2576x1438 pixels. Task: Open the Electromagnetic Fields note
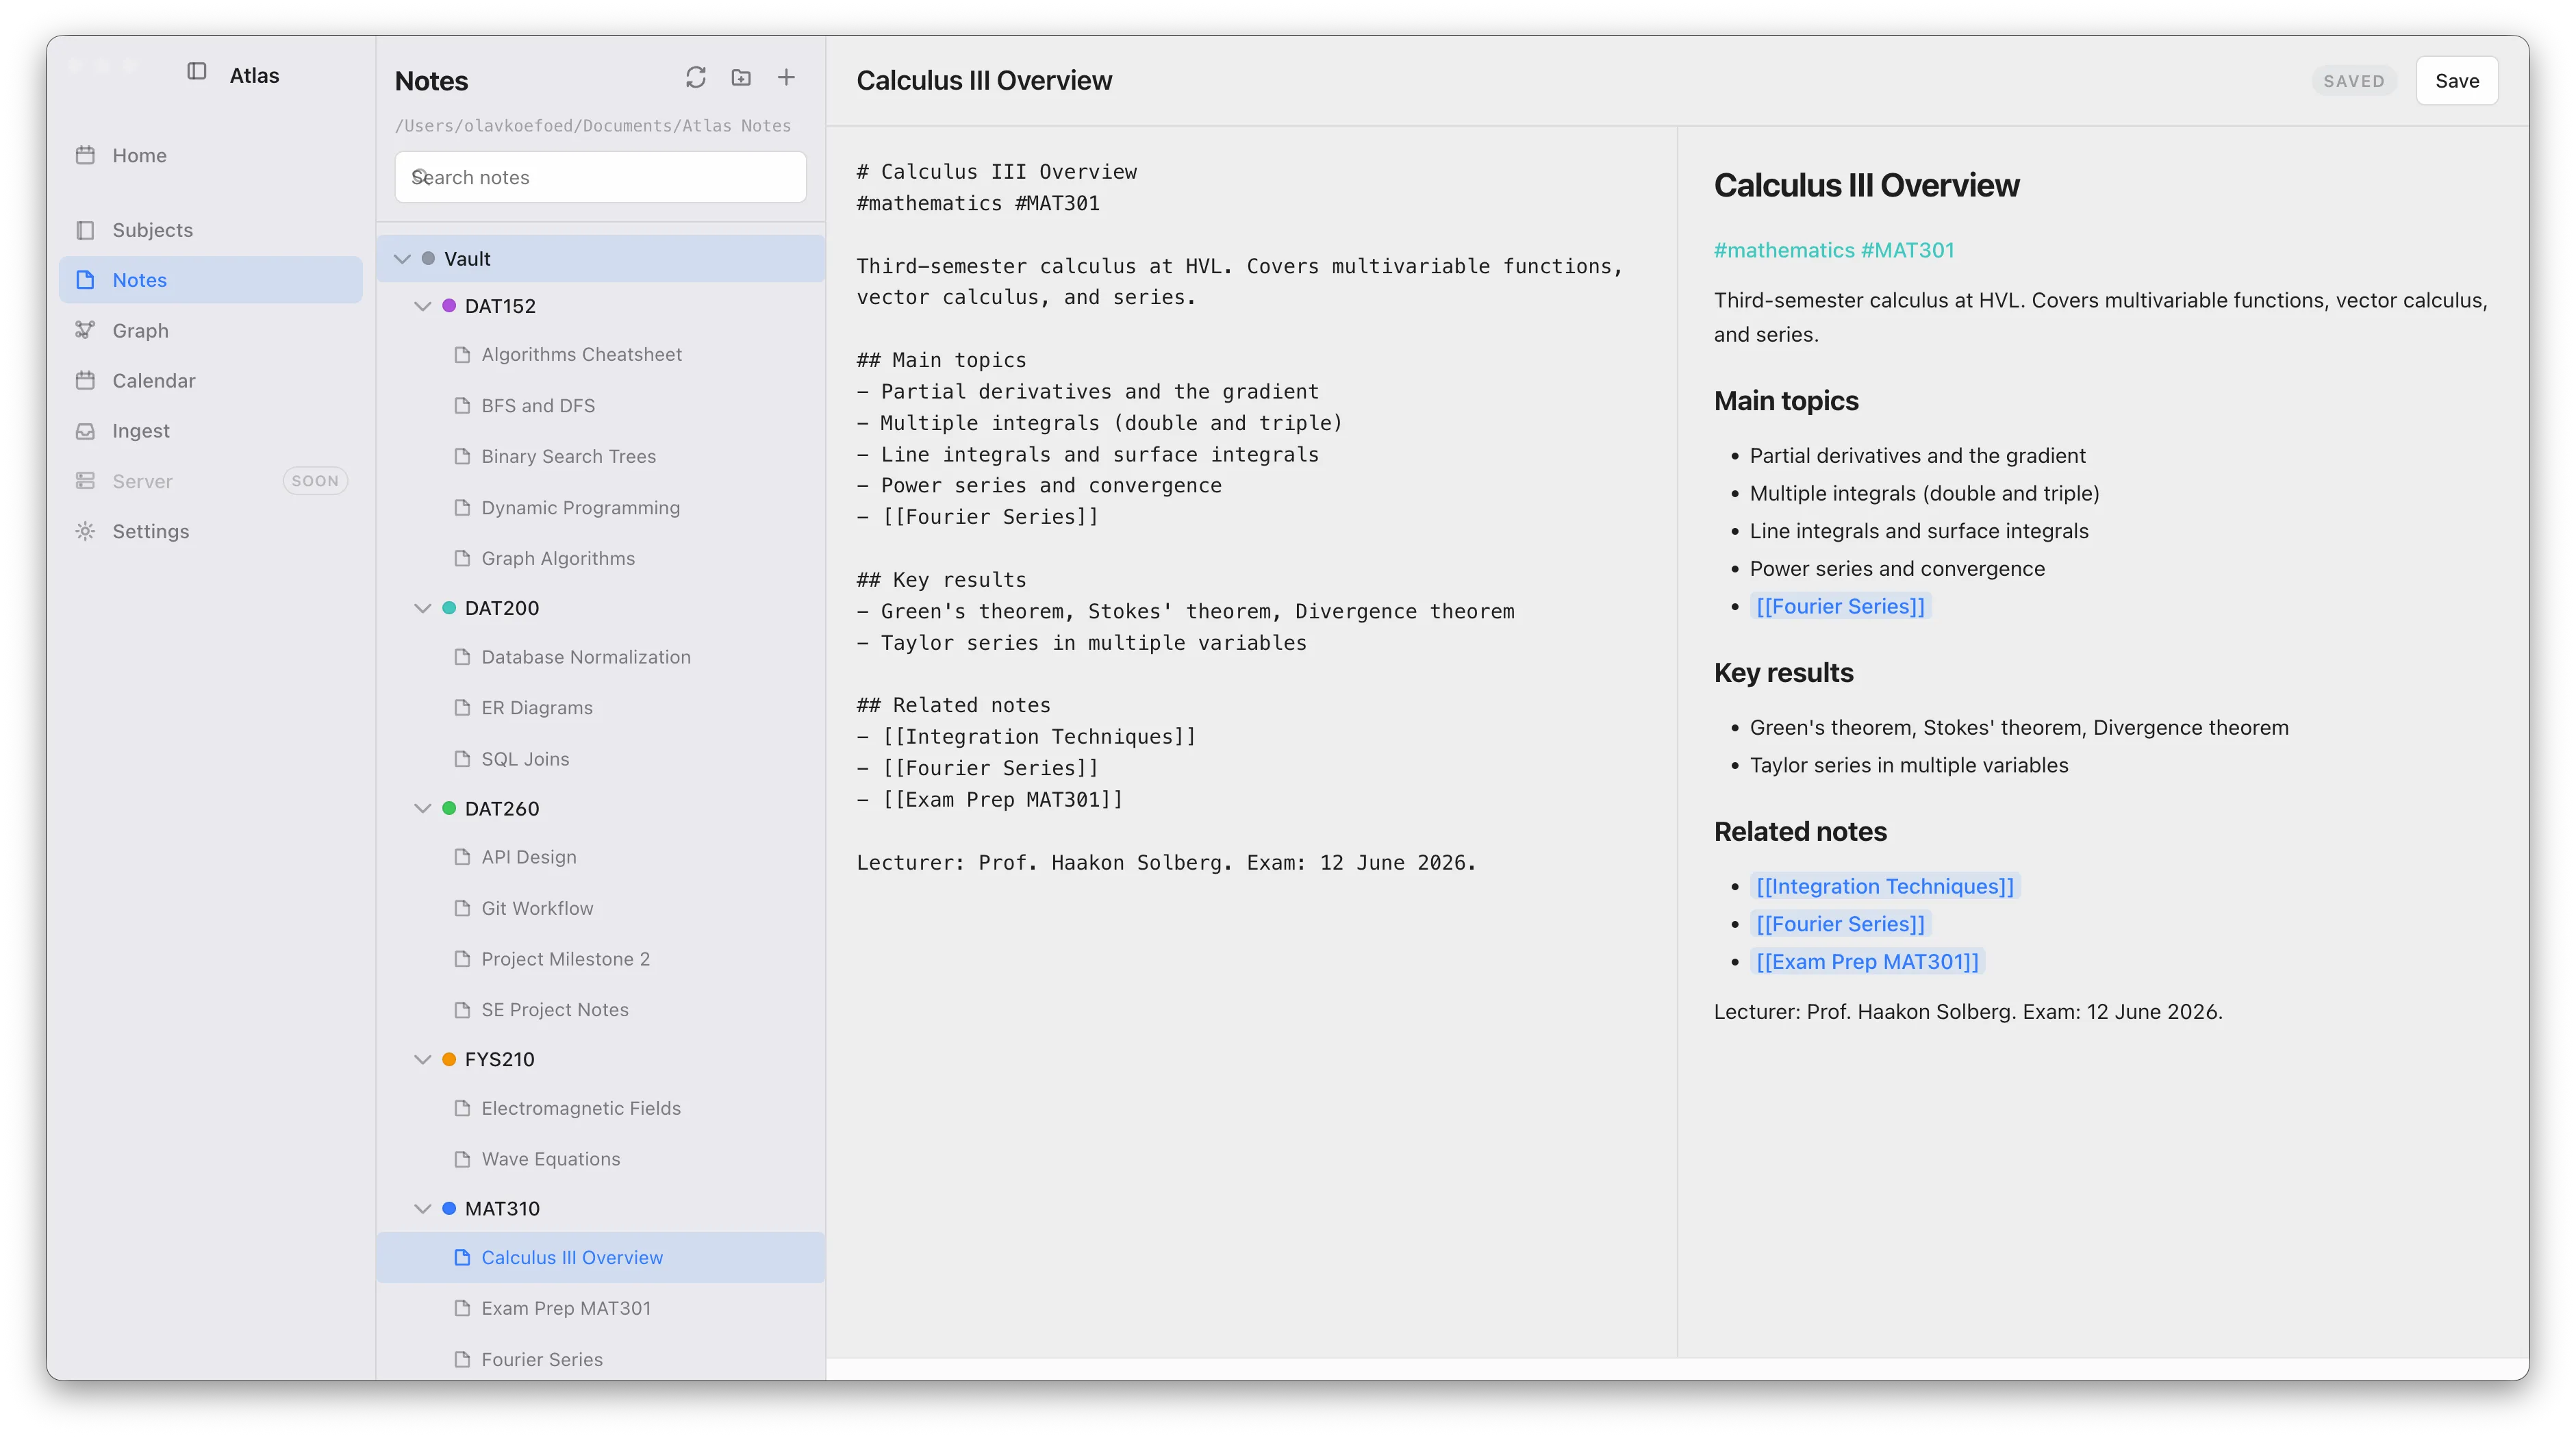[600, 1108]
